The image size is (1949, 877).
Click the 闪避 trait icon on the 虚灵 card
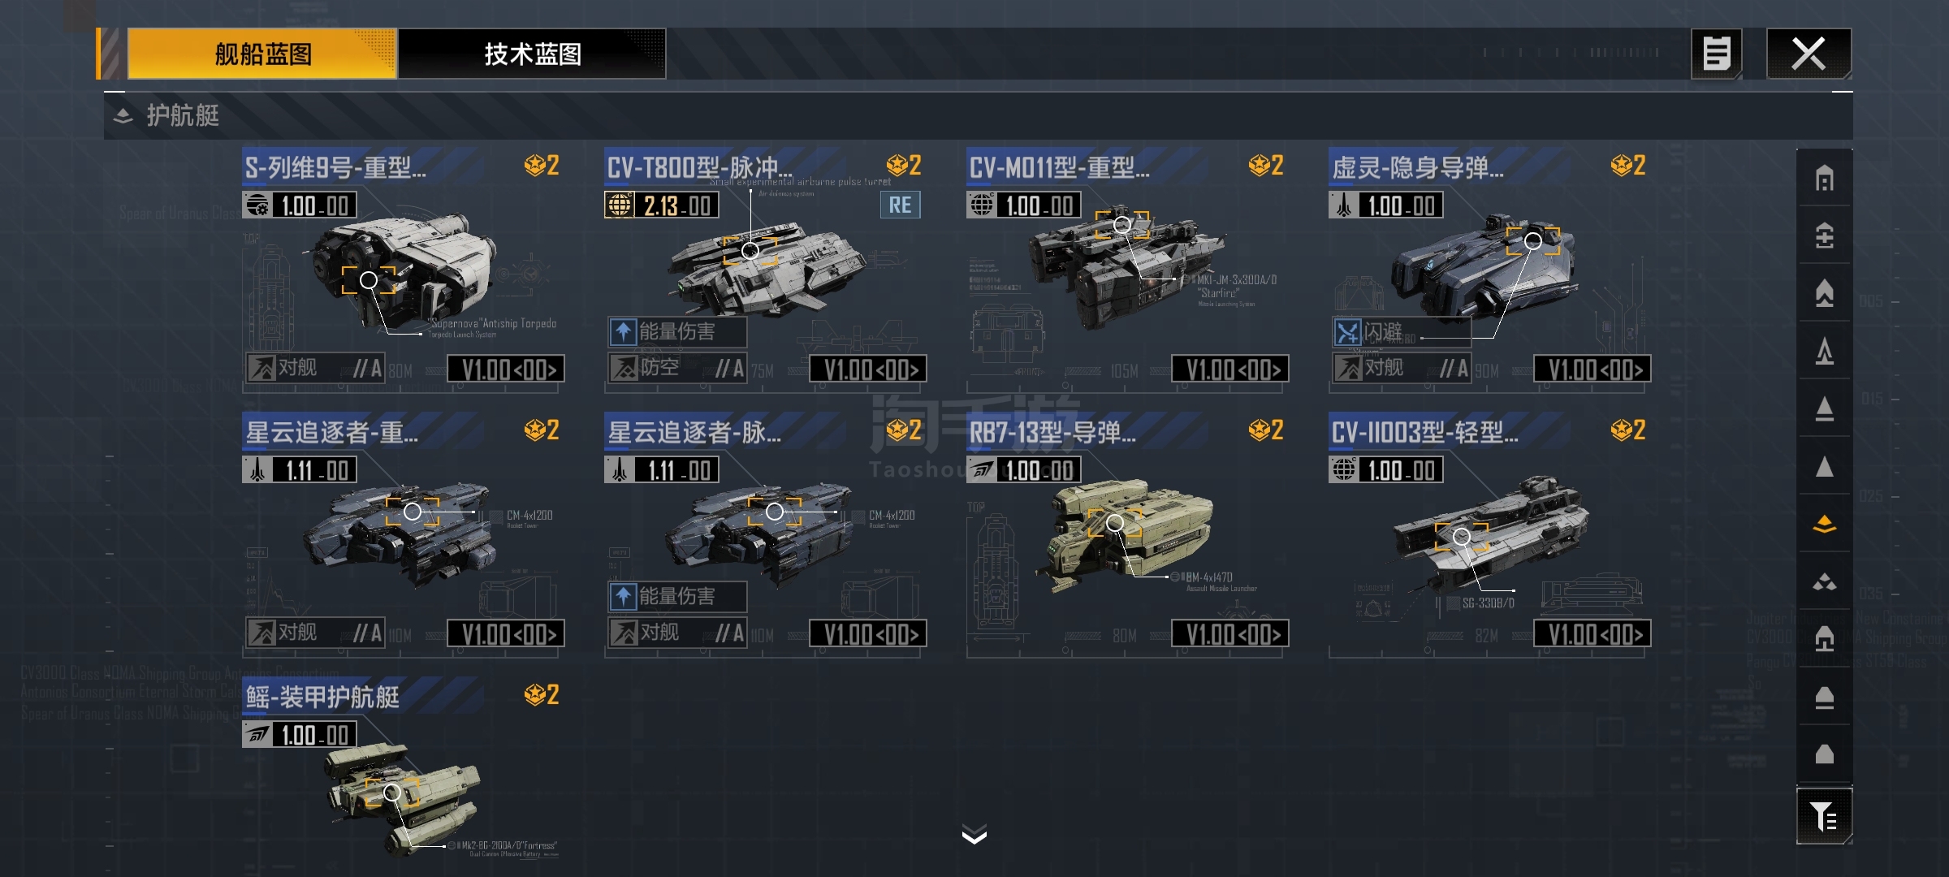point(1347,332)
